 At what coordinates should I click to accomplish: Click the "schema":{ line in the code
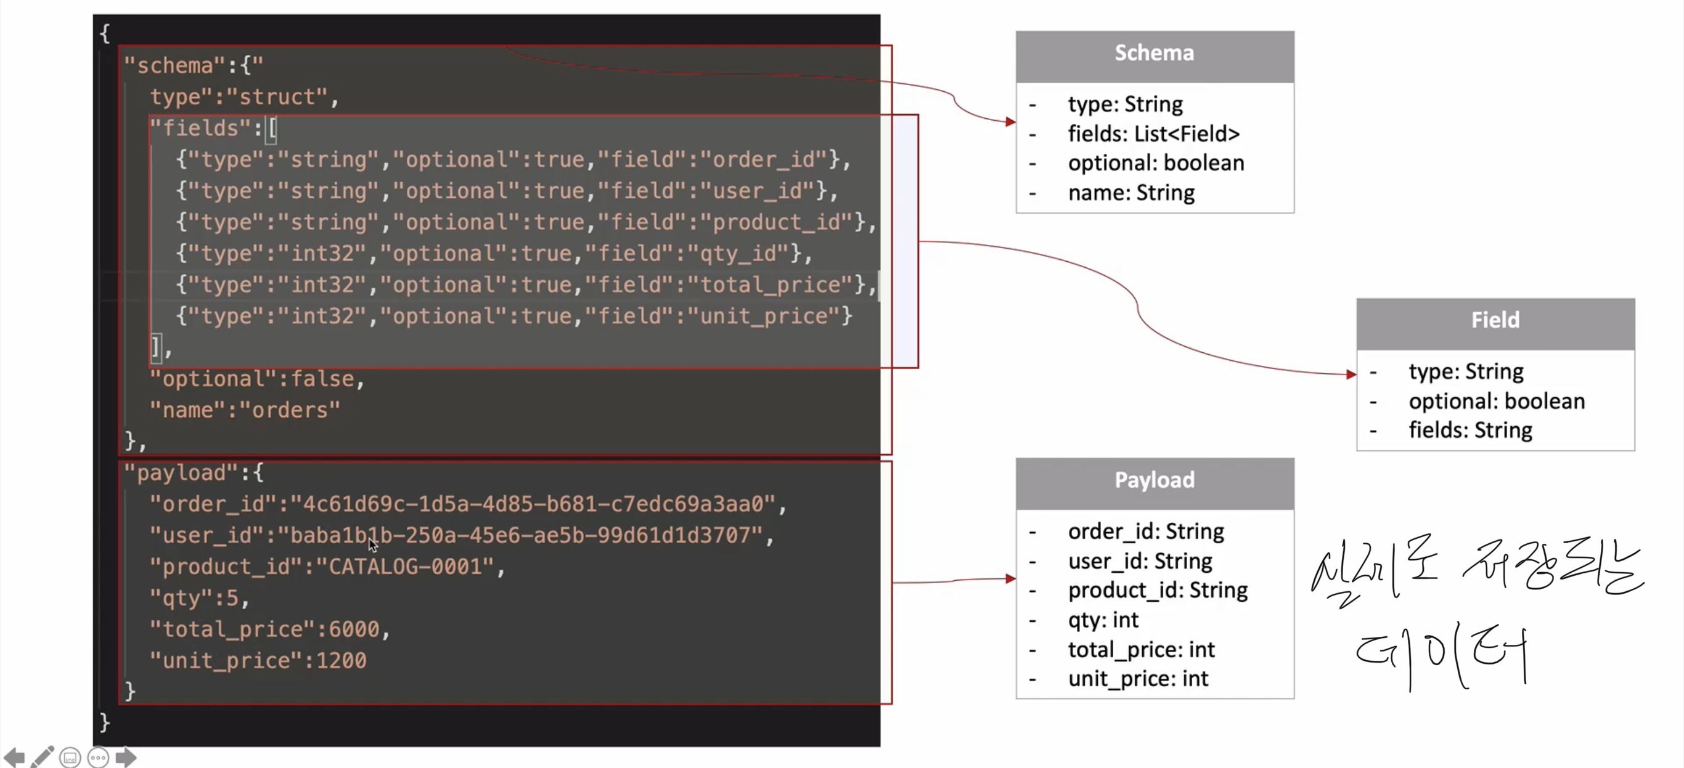pyautogui.click(x=194, y=65)
